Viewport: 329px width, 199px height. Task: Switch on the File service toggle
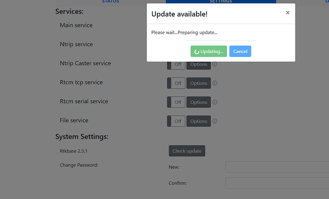[176, 121]
